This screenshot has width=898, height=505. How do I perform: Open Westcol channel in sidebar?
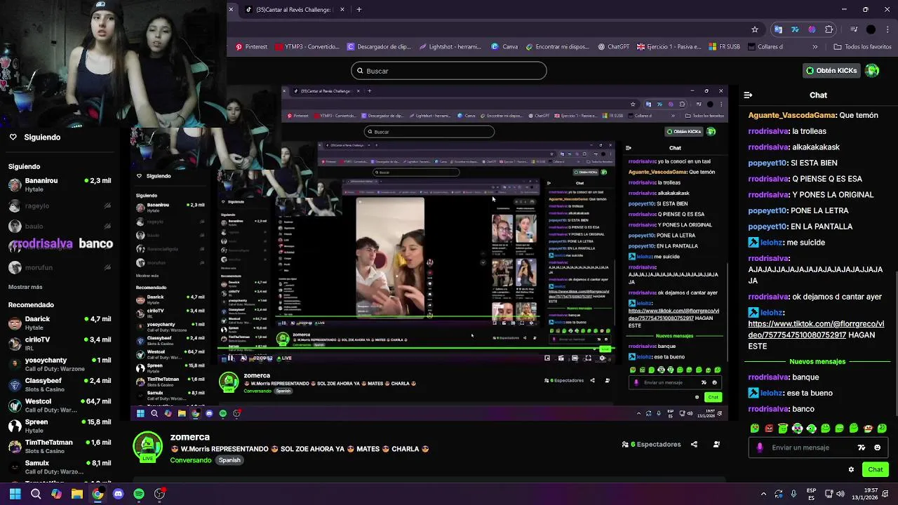[x=60, y=405]
